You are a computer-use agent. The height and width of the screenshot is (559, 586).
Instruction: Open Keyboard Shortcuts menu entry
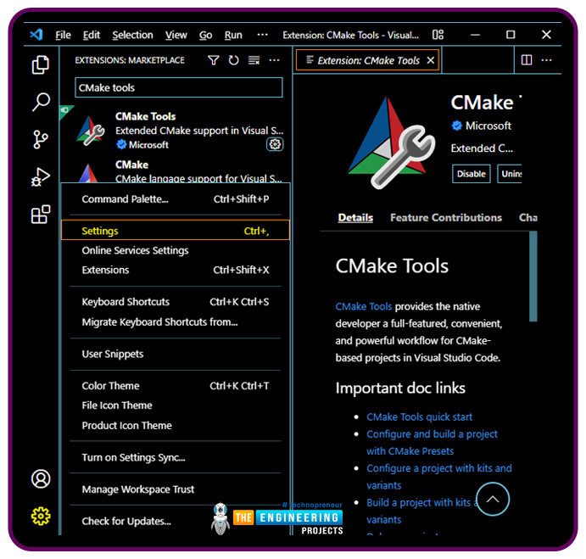point(176,302)
